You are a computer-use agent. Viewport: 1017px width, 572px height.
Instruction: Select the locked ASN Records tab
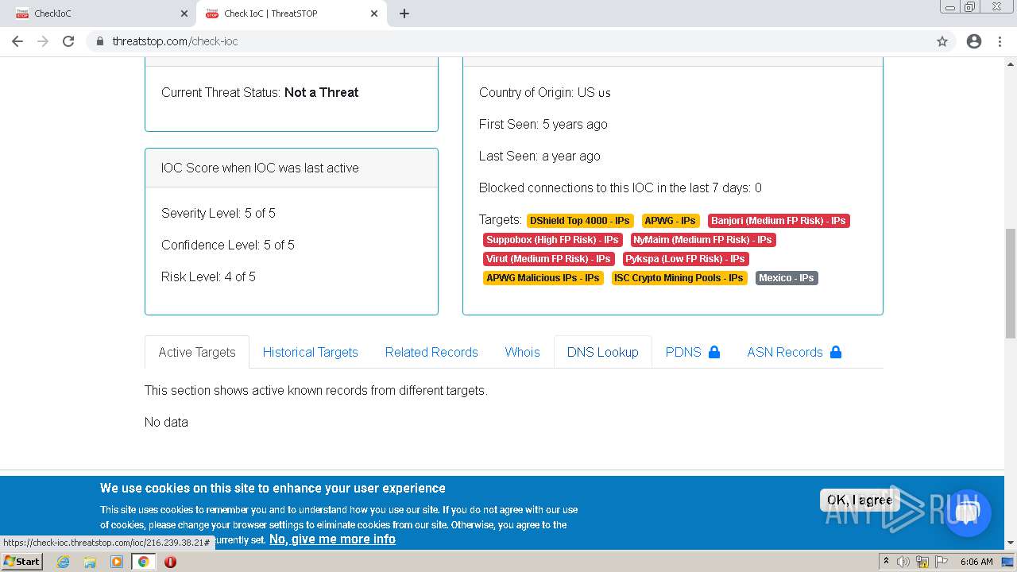click(x=794, y=352)
